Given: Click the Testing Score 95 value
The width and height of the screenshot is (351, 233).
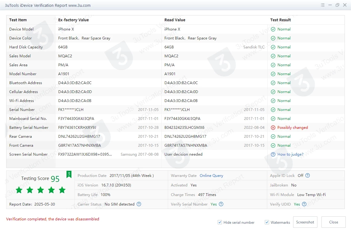Looking at the screenshot, I should [x=55, y=179].
